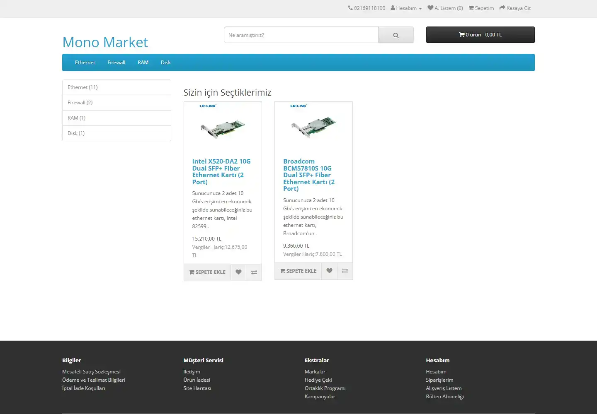Open the Hesabım dropdown in top bar
The image size is (597, 414).
pyautogui.click(x=406, y=8)
